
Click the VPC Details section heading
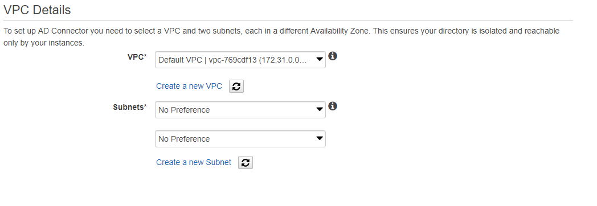(37, 10)
